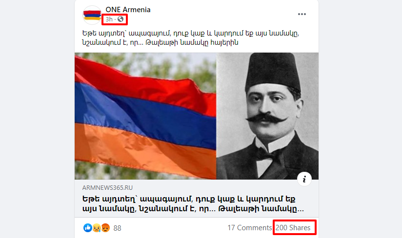
Task: Click the link preview card footer area
Action: (x=197, y=199)
